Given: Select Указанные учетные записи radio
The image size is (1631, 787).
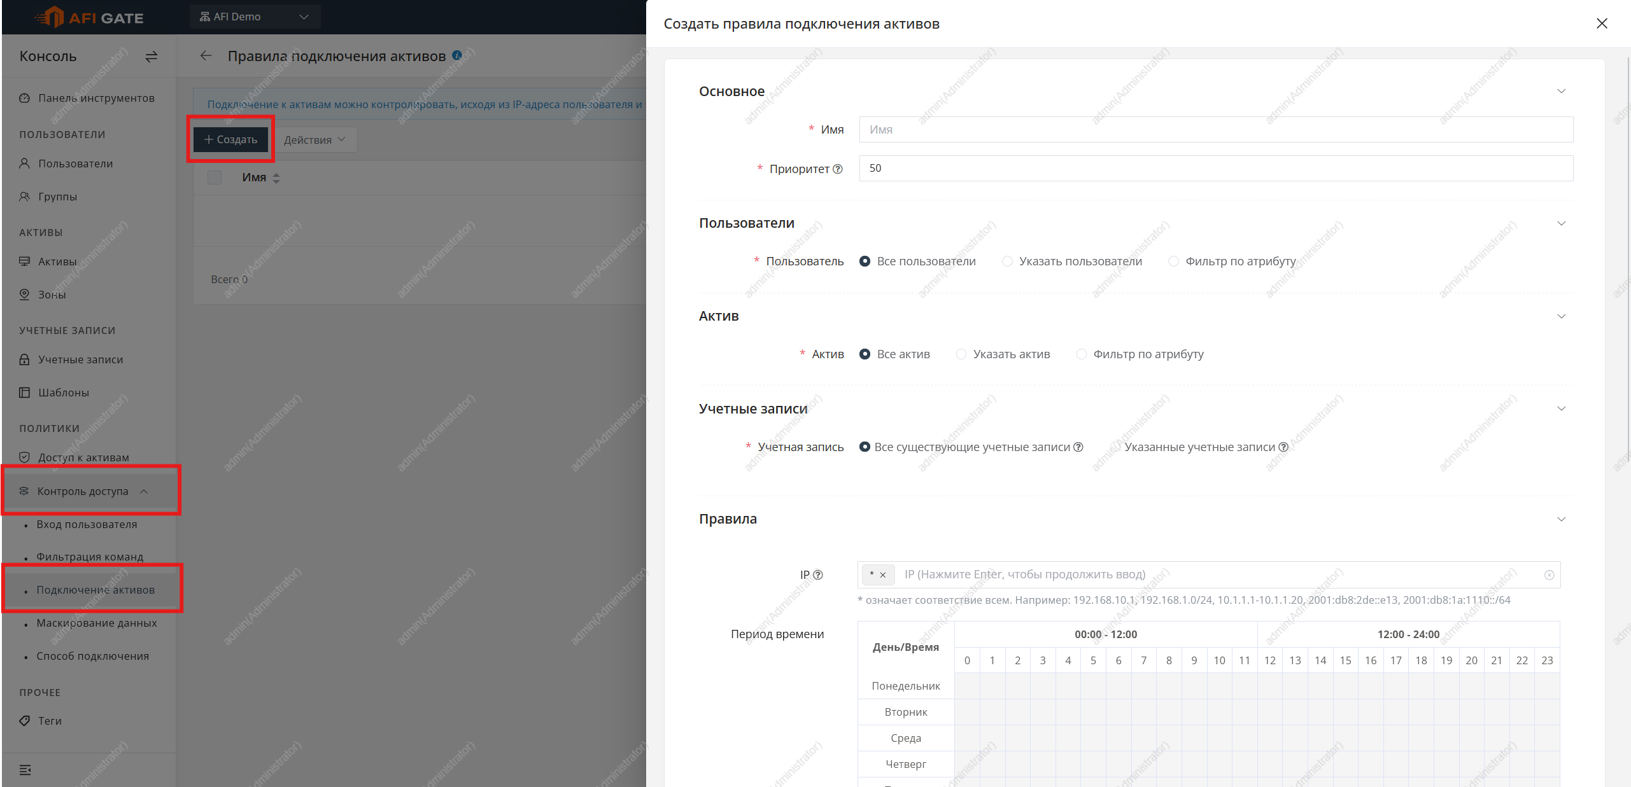Looking at the screenshot, I should point(1115,447).
